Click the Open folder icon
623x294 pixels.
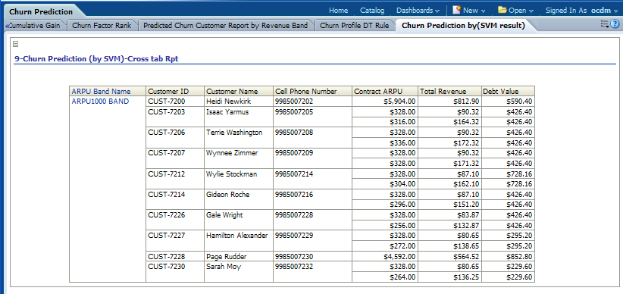tap(502, 10)
